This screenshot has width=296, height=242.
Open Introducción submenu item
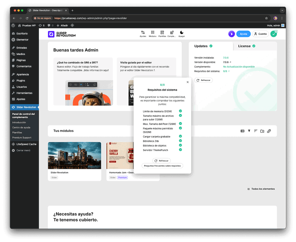coord(19,122)
